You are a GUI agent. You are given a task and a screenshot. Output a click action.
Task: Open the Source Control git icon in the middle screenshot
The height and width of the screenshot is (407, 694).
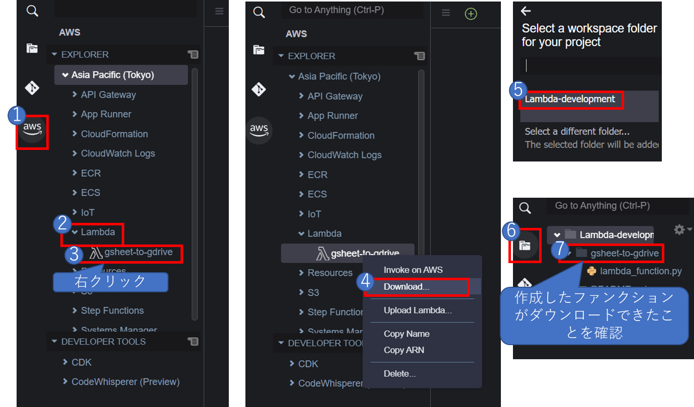click(259, 90)
